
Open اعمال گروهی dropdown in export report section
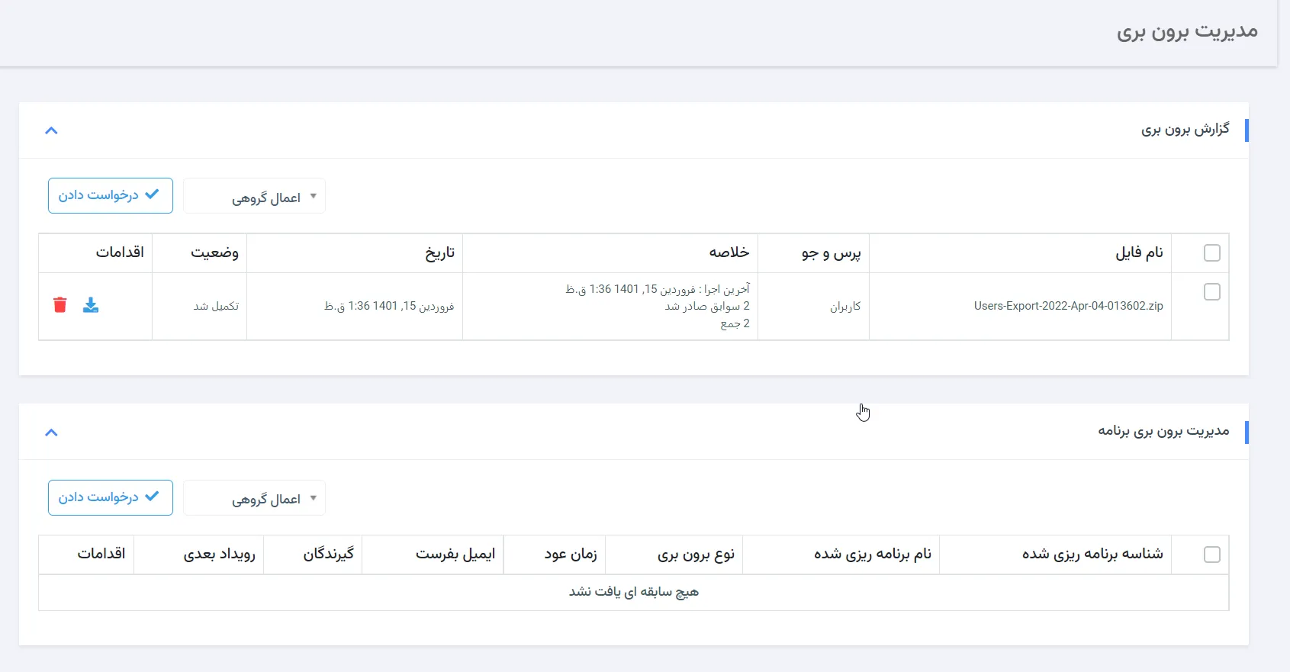(x=255, y=196)
